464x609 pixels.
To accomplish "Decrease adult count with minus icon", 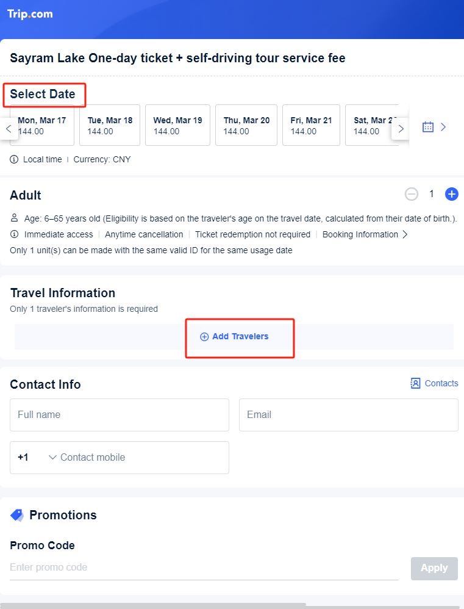I will (411, 194).
